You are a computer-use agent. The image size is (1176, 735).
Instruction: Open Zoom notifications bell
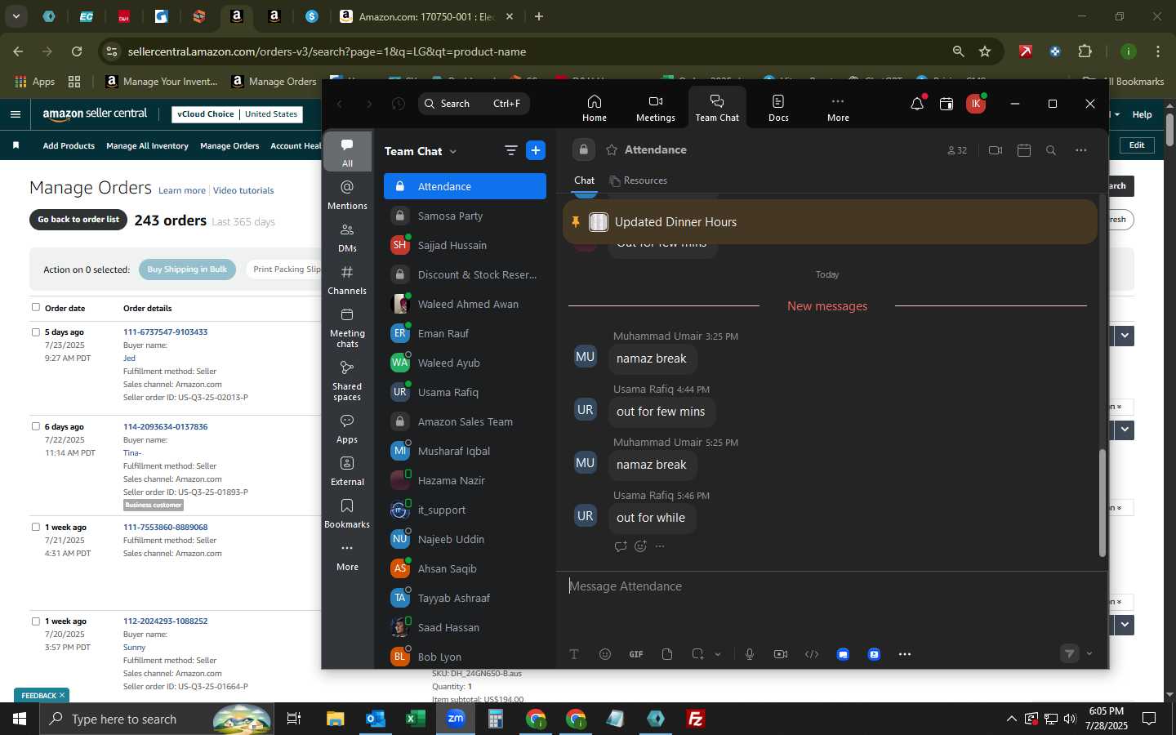(x=917, y=104)
